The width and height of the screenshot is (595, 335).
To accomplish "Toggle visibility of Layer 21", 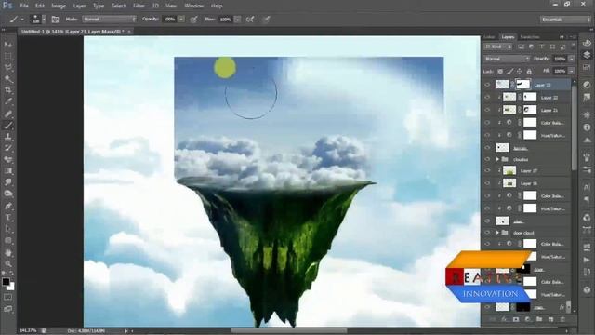I will 487,110.
